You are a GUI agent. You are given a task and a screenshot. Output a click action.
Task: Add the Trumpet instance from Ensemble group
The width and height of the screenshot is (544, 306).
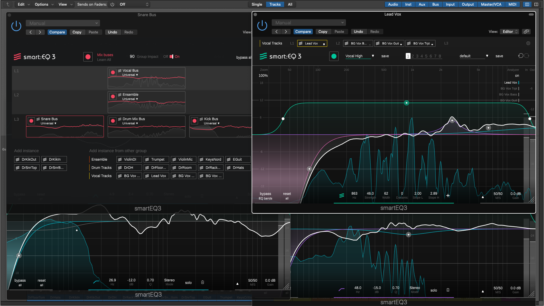click(x=156, y=160)
